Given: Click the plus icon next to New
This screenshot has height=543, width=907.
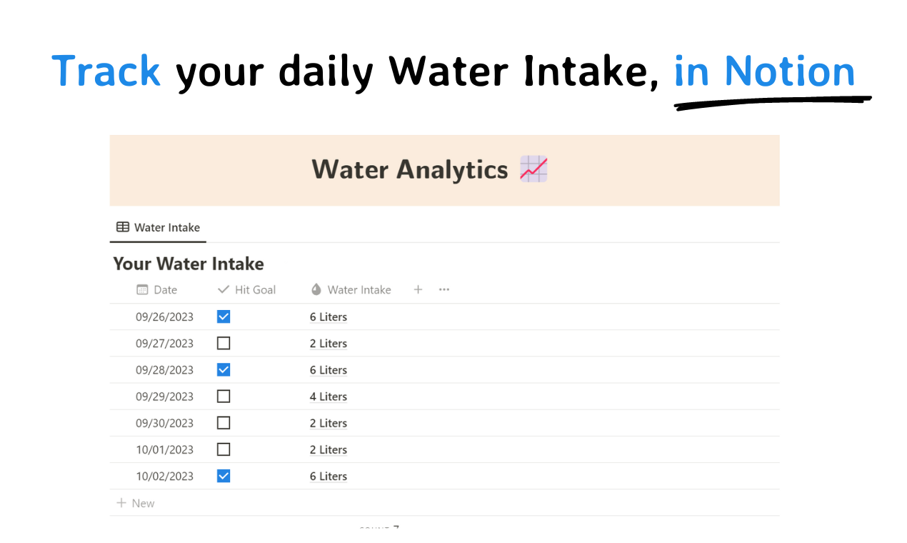Looking at the screenshot, I should tap(121, 503).
